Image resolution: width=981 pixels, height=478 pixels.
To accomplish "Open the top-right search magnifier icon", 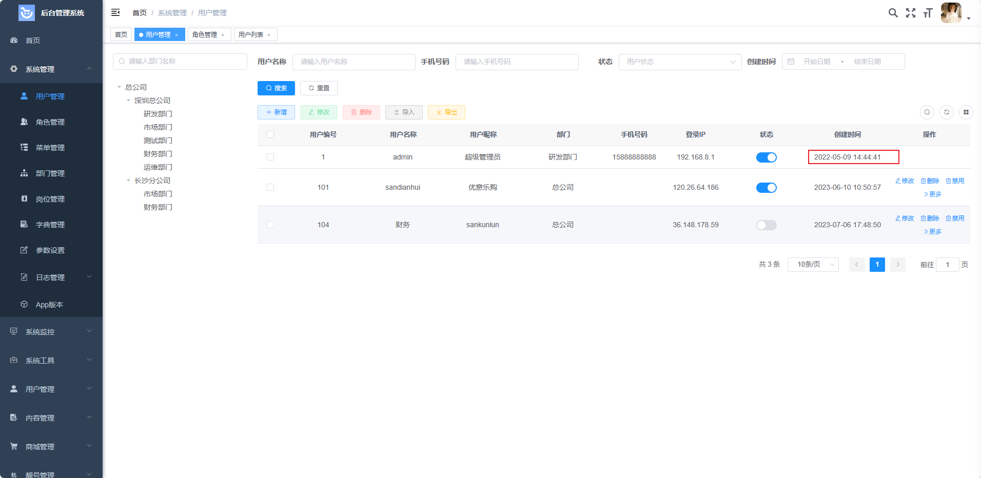I will point(893,13).
